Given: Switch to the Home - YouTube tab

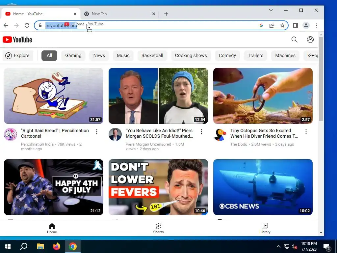Looking at the screenshot, I should [40, 14].
